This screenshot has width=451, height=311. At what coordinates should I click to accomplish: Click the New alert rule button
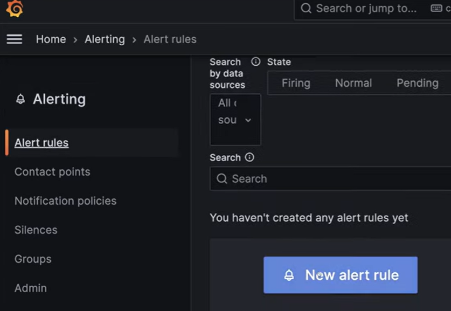pos(340,275)
